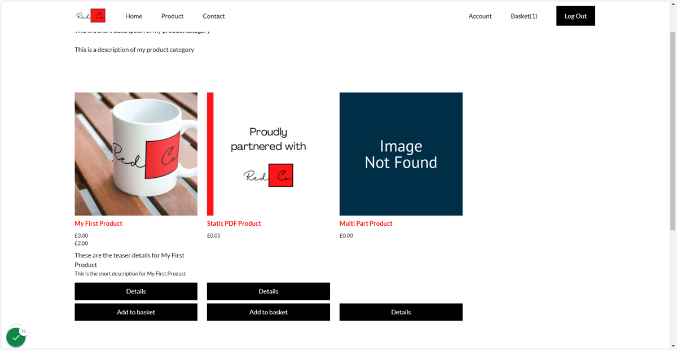View the Basket(1) page
Image resolution: width=677 pixels, height=350 pixels.
(524, 16)
